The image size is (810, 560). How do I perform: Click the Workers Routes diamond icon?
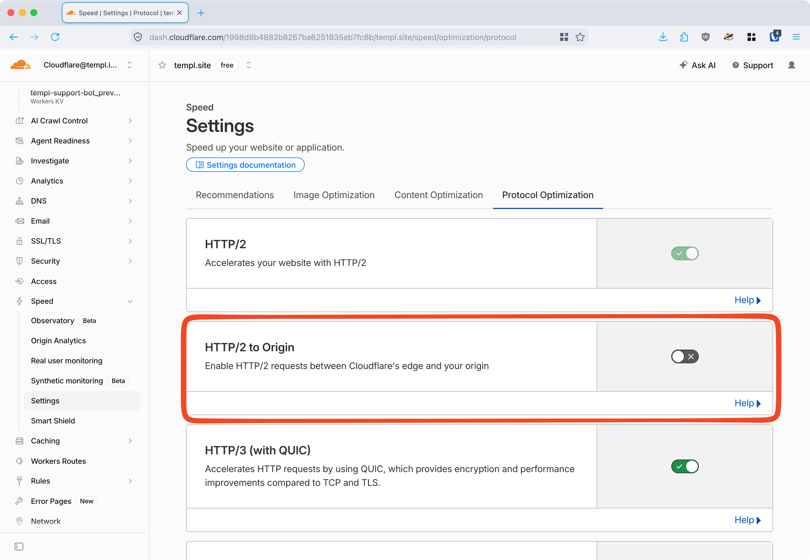click(x=20, y=461)
